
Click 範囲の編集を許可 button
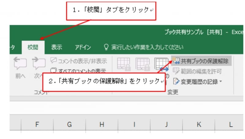coord(197,71)
